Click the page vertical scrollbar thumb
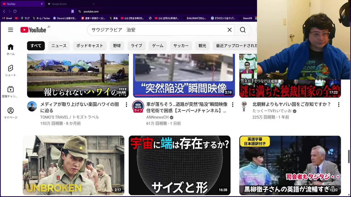Image resolution: width=351 pixels, height=197 pixels. [349, 156]
